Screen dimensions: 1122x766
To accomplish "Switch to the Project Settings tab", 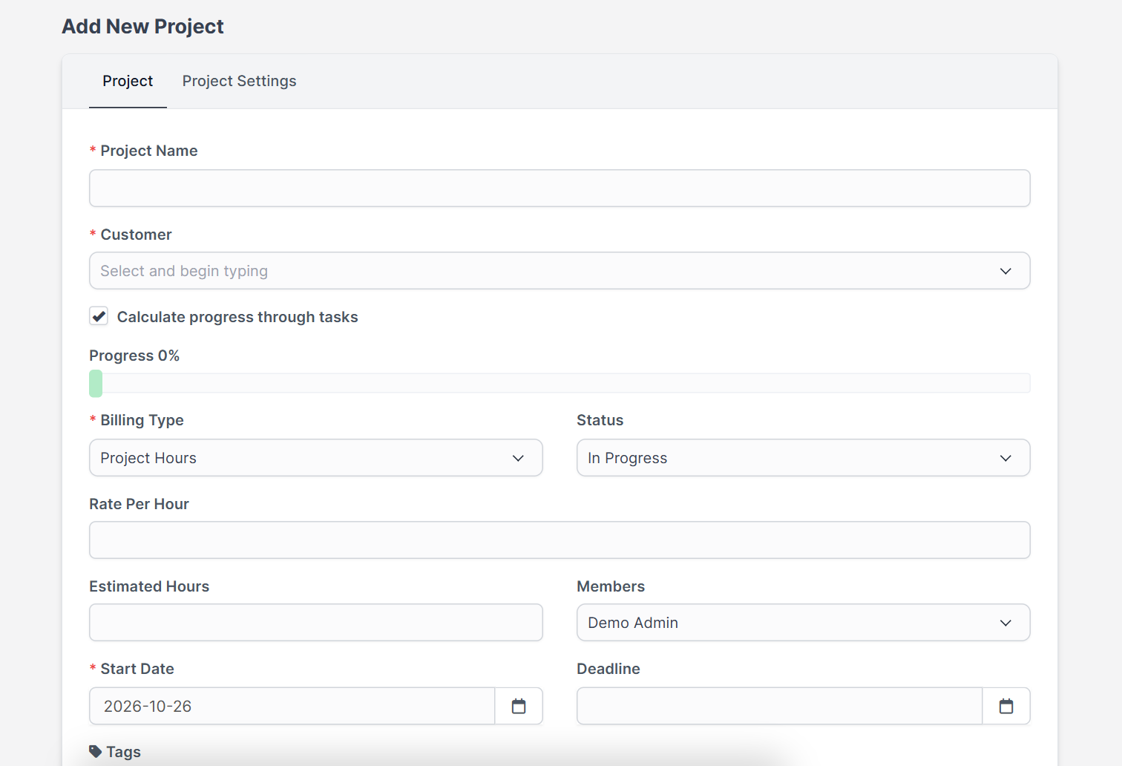I will coord(239,81).
